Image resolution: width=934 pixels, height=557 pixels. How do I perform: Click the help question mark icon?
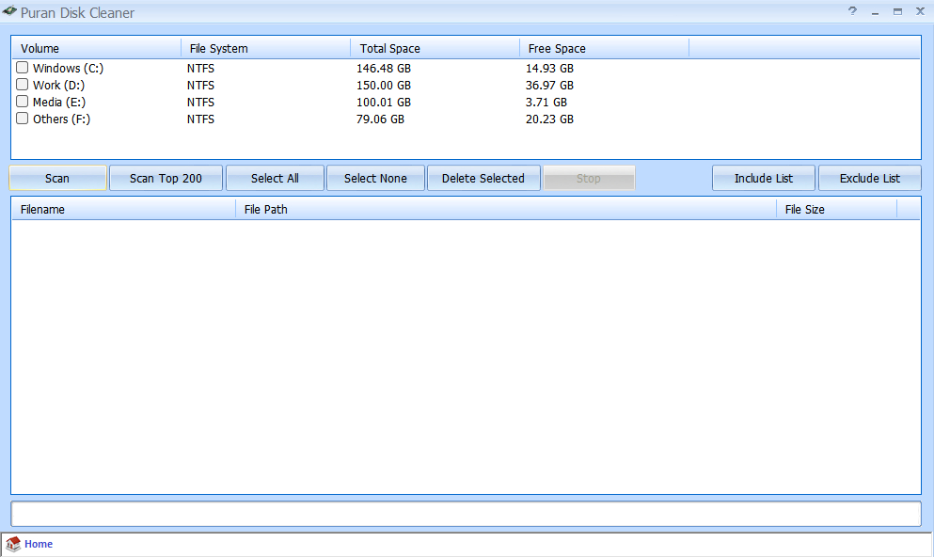[852, 11]
